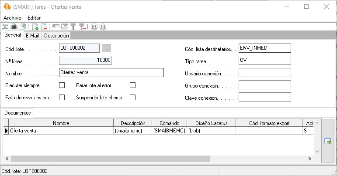Open the Cód. lote lookup button

(x=107, y=48)
